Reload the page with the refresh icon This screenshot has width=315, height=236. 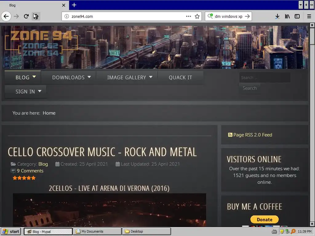[x=26, y=16]
